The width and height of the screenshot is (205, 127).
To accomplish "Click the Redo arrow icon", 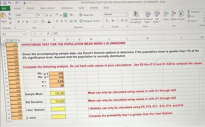I will coord(17,3).
